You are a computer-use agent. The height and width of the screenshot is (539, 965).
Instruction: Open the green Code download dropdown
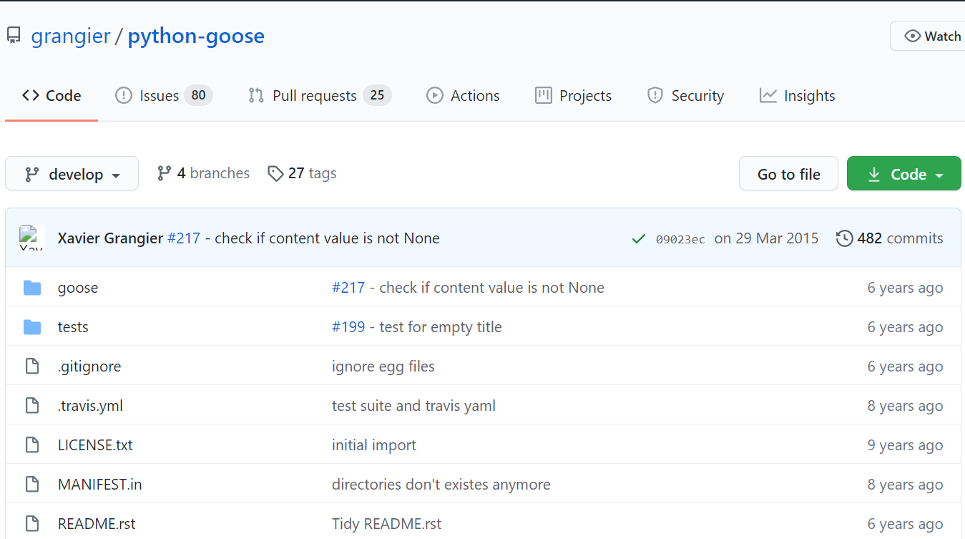click(x=904, y=174)
